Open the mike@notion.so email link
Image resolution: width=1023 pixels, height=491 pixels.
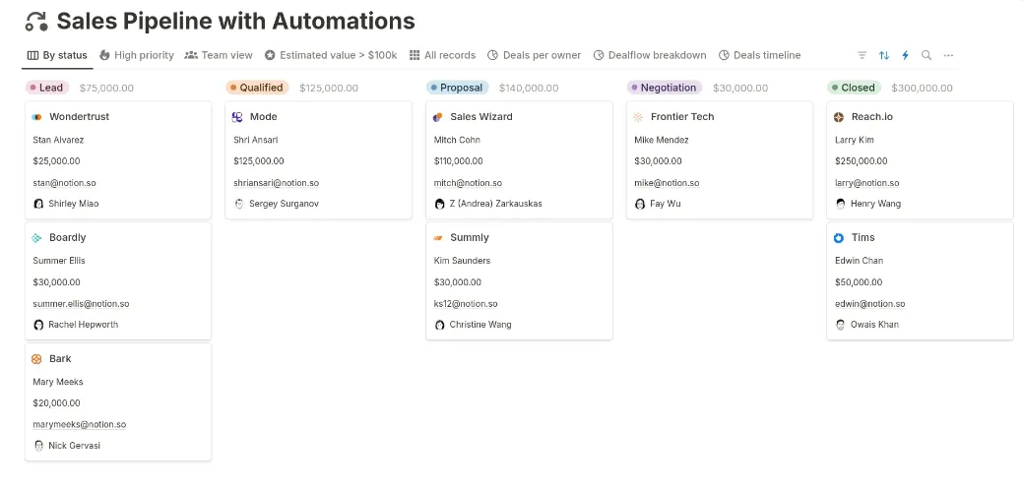pyautogui.click(x=667, y=183)
